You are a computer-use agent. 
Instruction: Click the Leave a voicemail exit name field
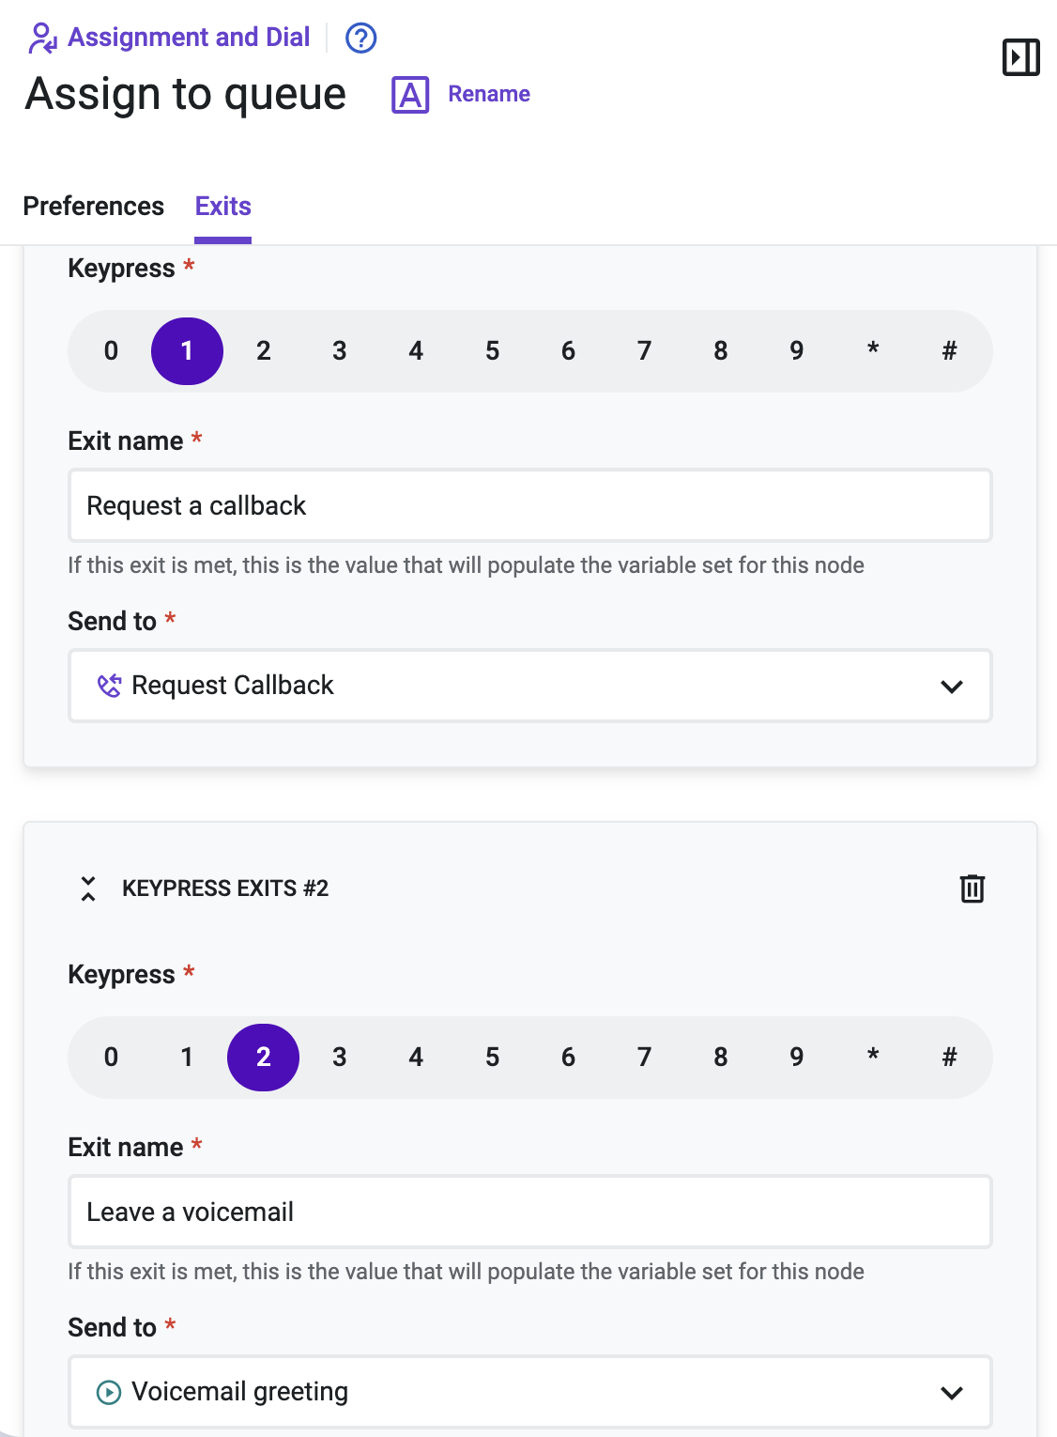click(x=530, y=1212)
